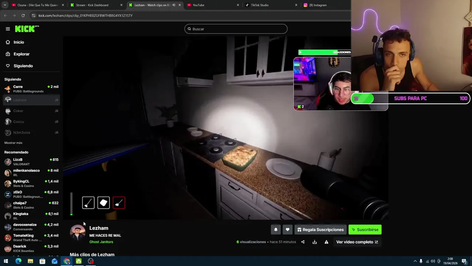472x266 pixels.
Task: Open zEkO recommended channel
Action: (31, 194)
